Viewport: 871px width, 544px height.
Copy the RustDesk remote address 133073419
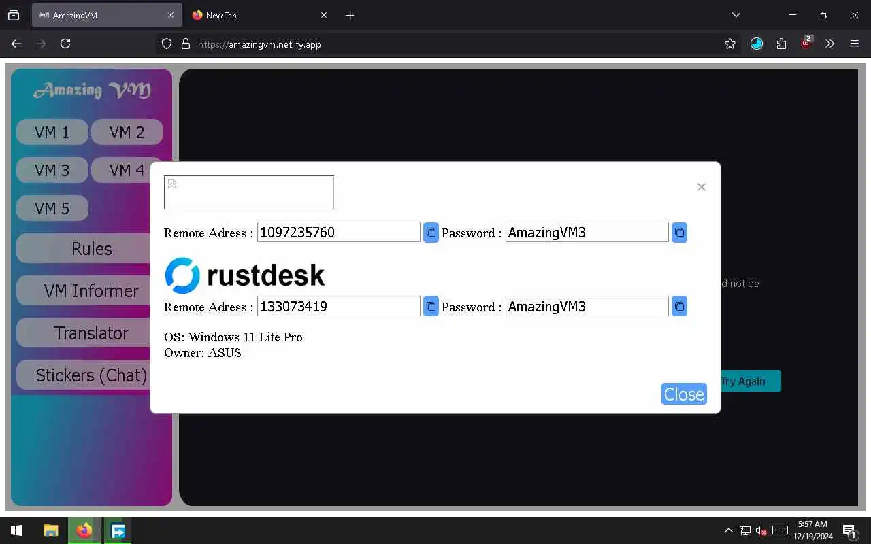coord(431,307)
